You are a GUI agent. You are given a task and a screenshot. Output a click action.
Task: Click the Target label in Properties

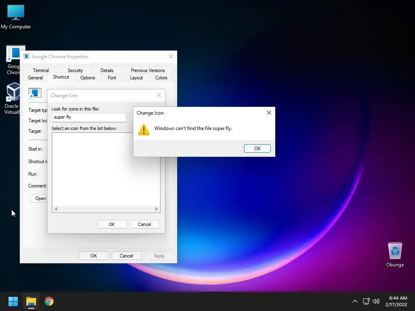[35, 131]
